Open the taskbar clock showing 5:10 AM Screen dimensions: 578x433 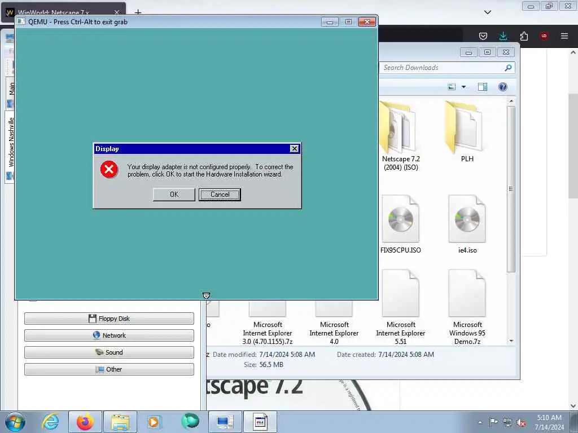(x=549, y=422)
